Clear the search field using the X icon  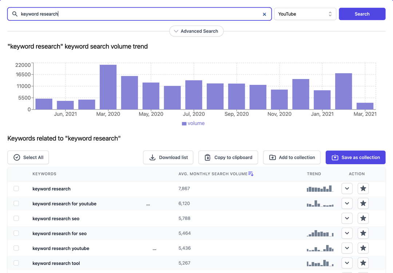click(265, 14)
